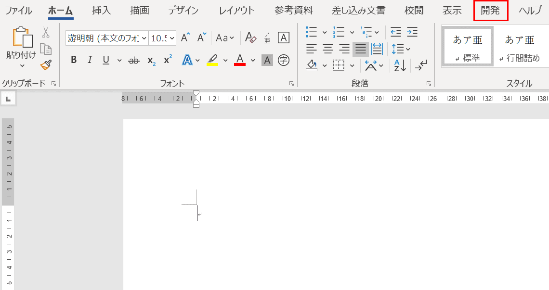
Task: Expand the bullets style dropdown arrow
Action: (325, 33)
